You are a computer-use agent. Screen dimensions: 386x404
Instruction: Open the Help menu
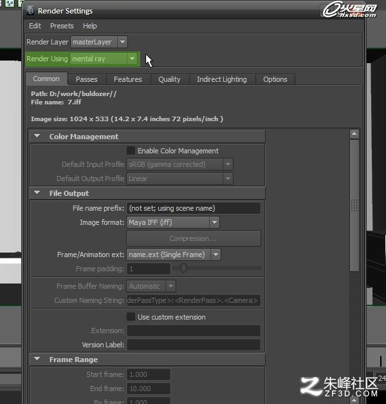click(x=90, y=26)
